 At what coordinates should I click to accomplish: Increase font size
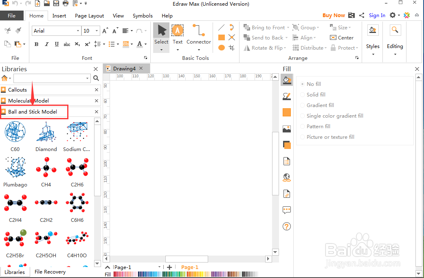[105, 31]
